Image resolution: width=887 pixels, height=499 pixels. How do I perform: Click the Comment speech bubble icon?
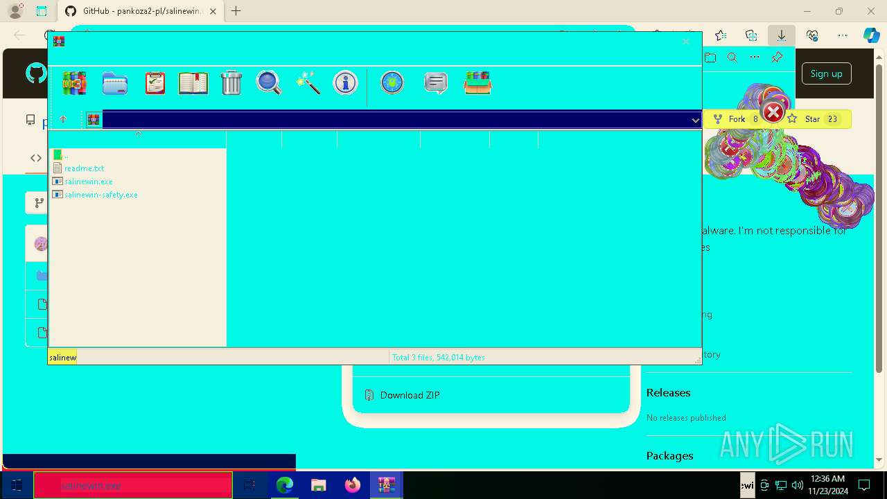tap(436, 83)
